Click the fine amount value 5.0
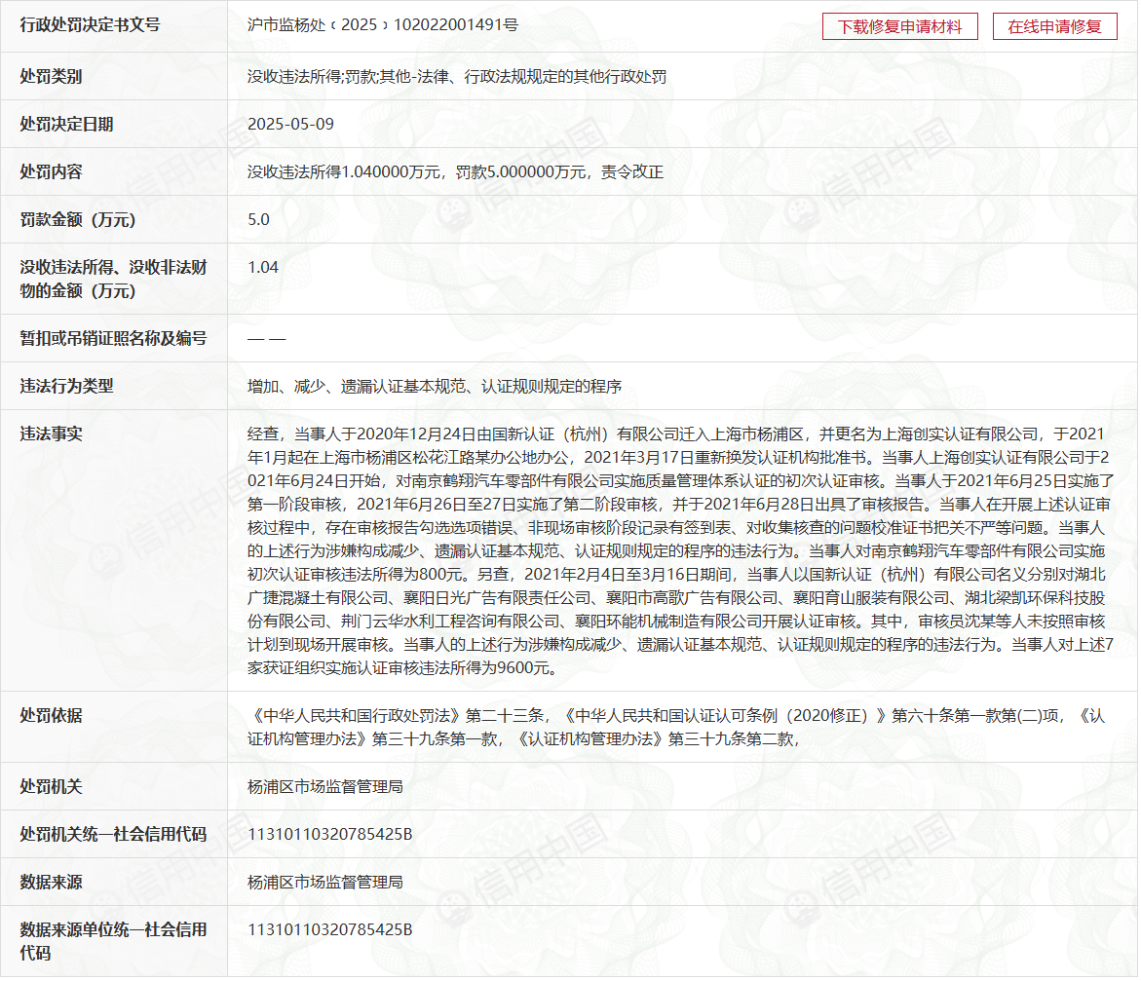The width and height of the screenshot is (1141, 981). pos(258,219)
